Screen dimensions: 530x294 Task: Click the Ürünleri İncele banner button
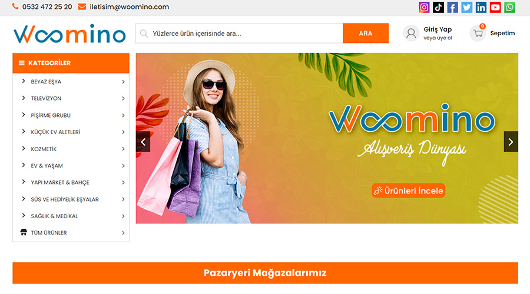click(x=408, y=191)
